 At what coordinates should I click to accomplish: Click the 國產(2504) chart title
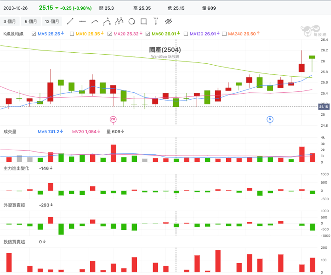coord(165,50)
